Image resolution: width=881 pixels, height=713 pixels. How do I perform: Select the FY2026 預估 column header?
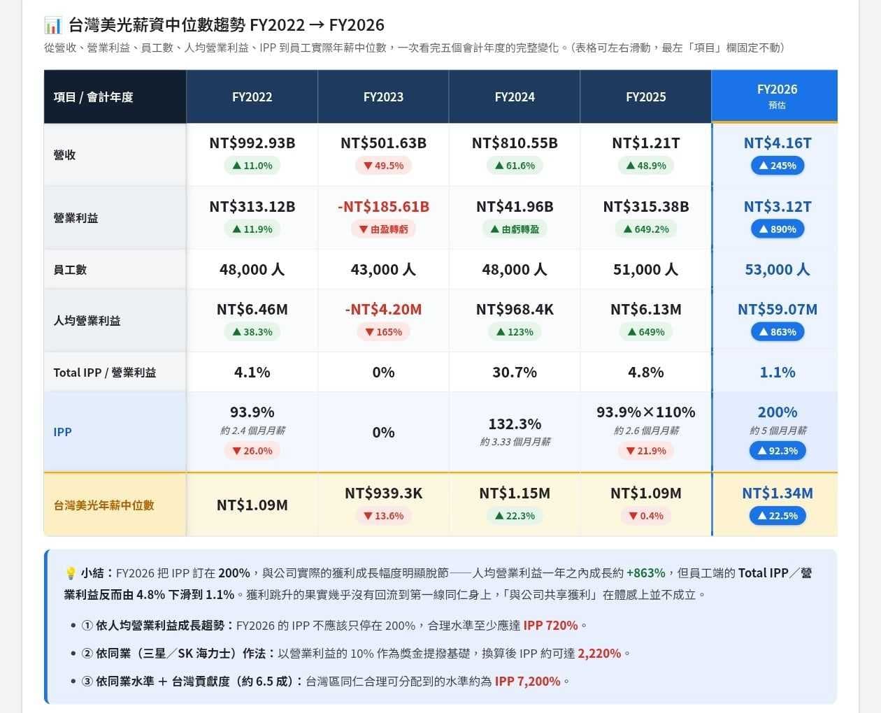tap(775, 96)
